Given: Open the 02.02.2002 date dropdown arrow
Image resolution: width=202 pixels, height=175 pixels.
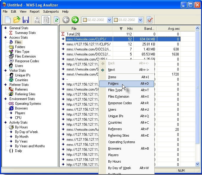Looking at the screenshot, I should click(109, 20).
